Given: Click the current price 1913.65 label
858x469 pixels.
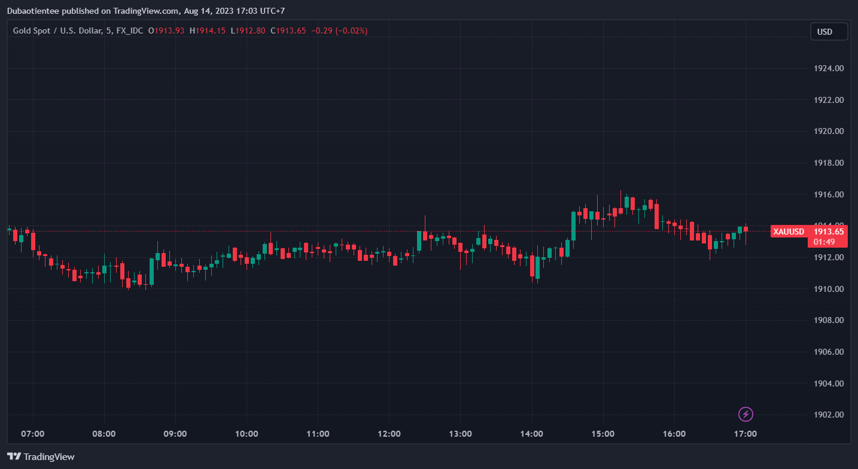Looking at the screenshot, I should pos(828,232).
